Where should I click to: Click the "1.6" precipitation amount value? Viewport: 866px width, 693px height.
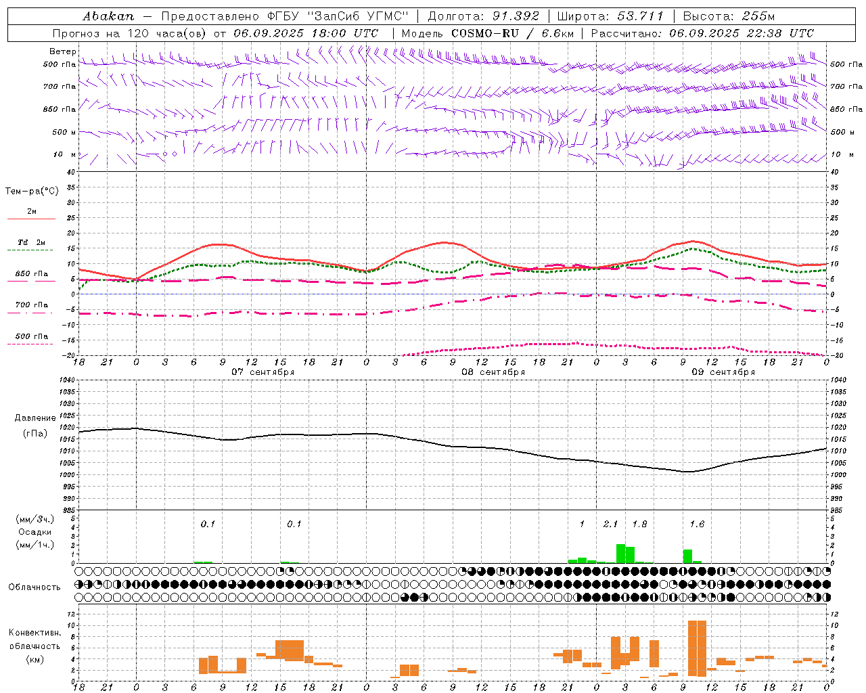click(697, 524)
